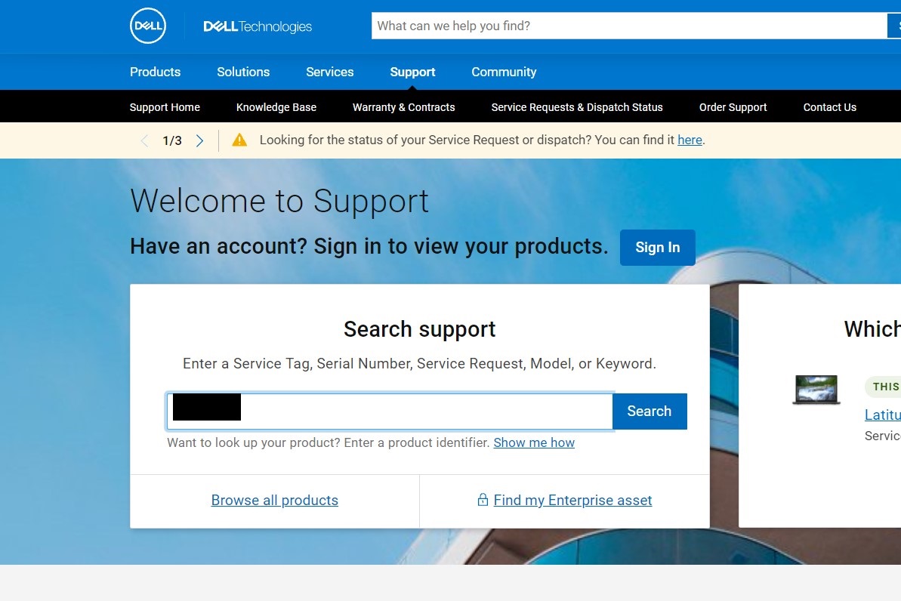Image resolution: width=901 pixels, height=601 pixels.
Task: Click the 'Search support' heading text
Action: coord(419,329)
